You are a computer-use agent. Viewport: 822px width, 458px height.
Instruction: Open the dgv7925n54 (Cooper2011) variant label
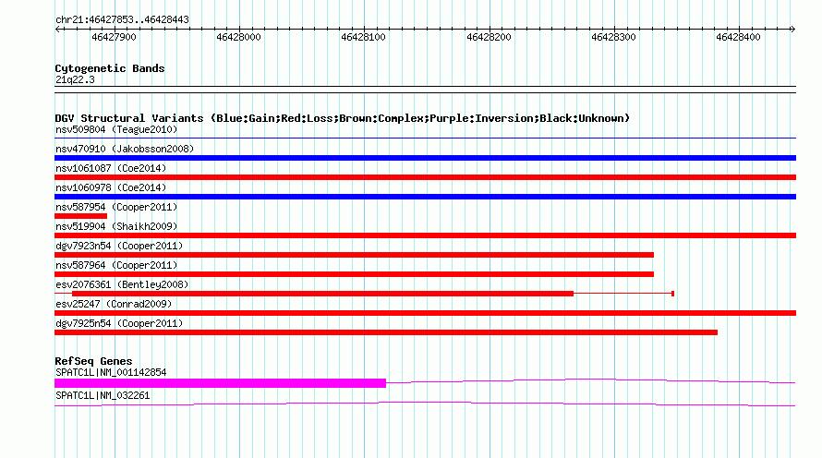coord(119,323)
